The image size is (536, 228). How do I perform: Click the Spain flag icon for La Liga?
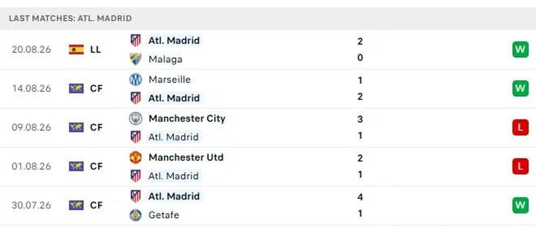[76, 49]
